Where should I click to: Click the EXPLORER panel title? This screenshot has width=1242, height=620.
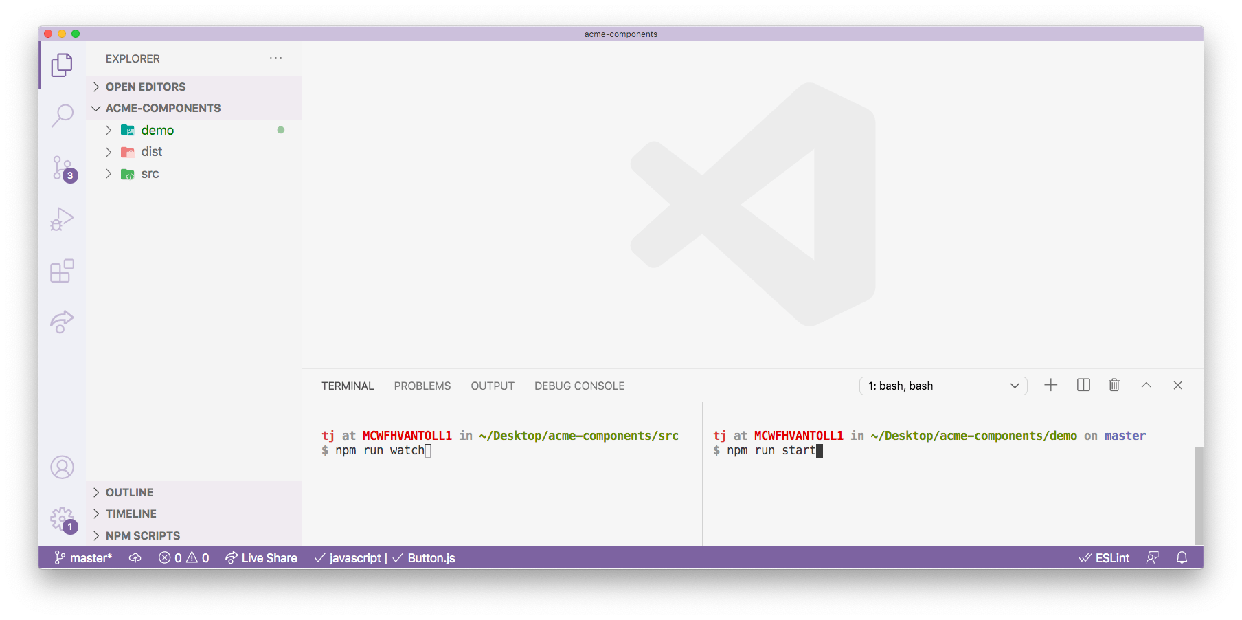click(133, 59)
